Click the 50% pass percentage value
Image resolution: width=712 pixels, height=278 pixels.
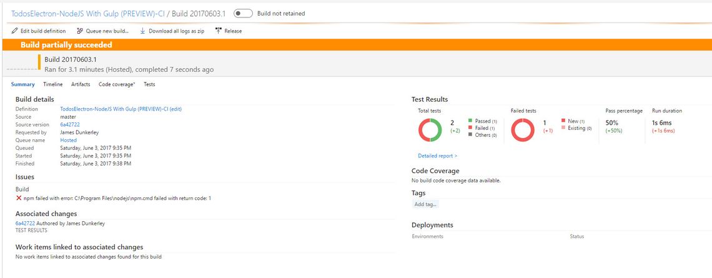613,122
